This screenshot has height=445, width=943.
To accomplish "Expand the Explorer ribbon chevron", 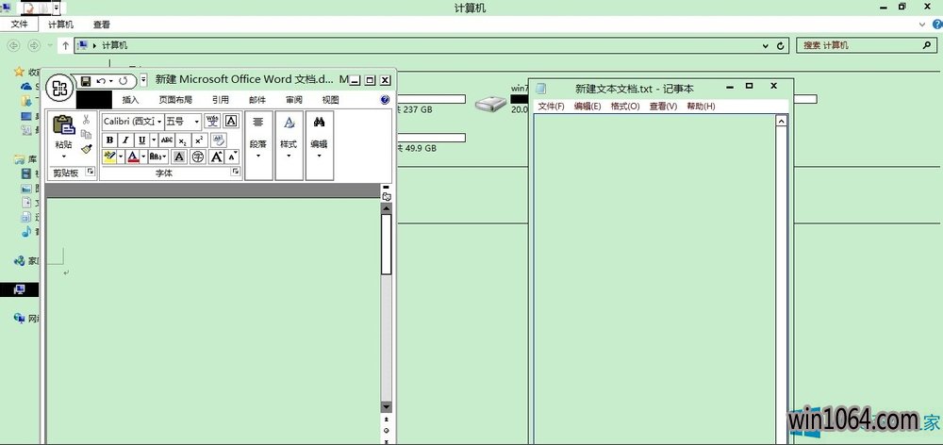I will 922,25.
